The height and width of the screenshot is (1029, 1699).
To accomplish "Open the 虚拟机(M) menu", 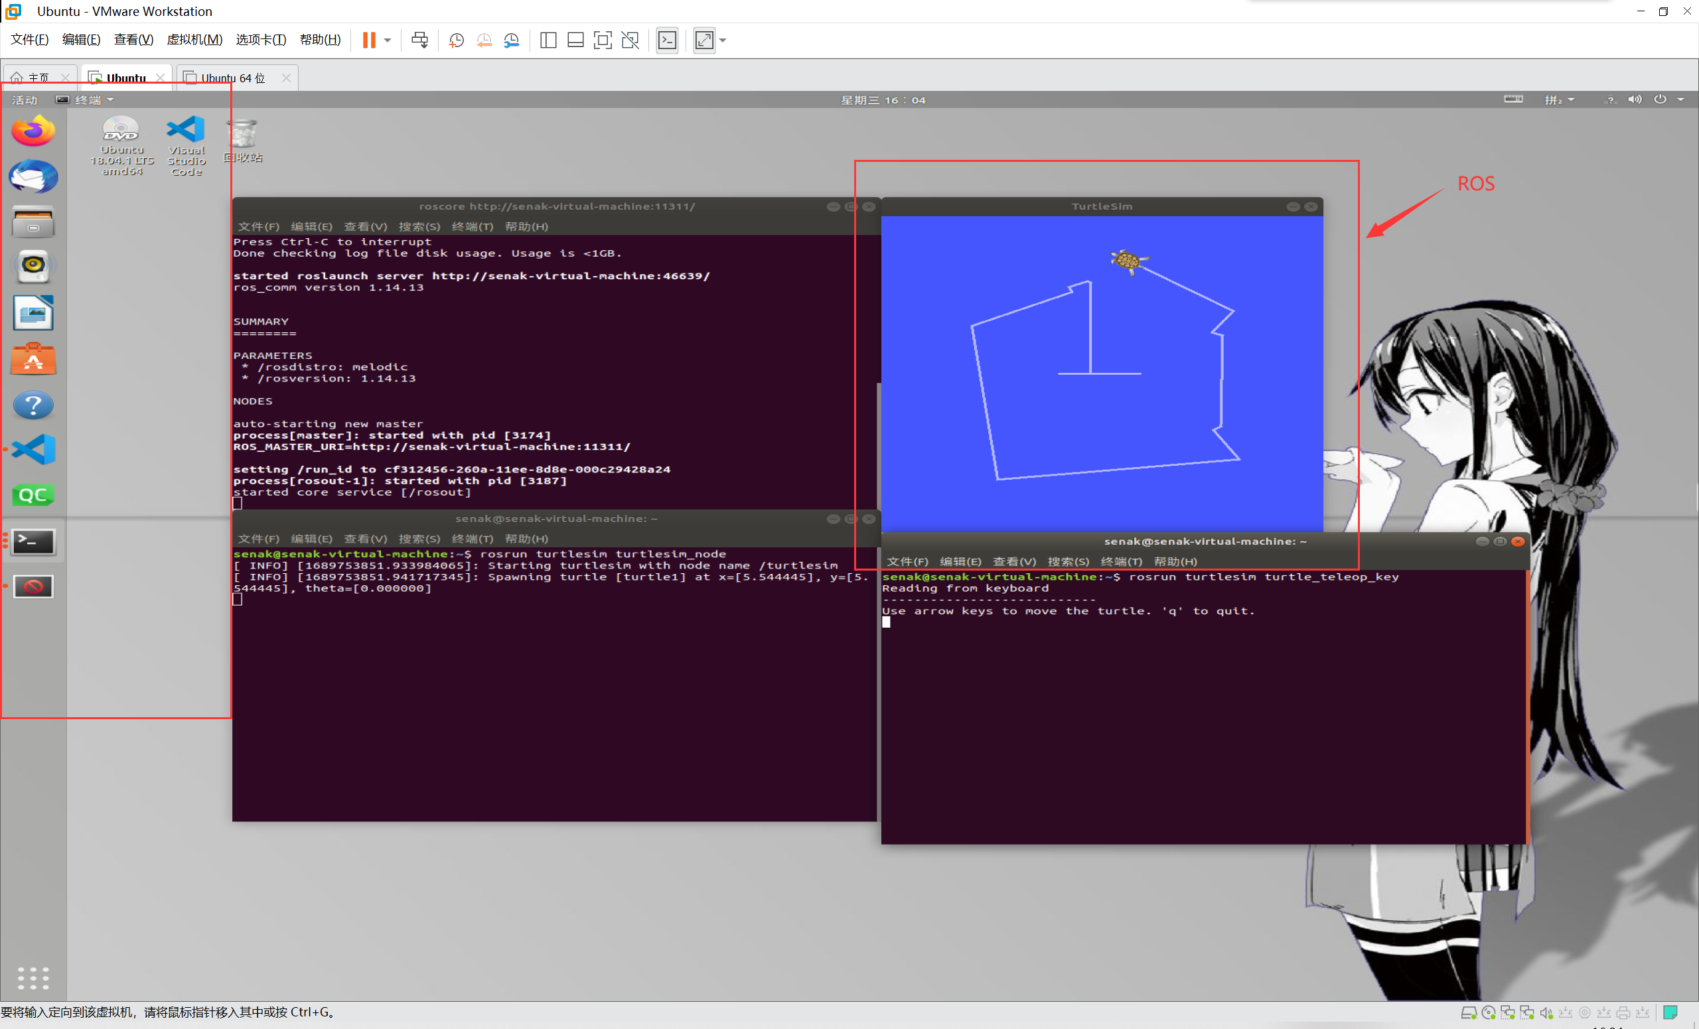I will click(194, 40).
